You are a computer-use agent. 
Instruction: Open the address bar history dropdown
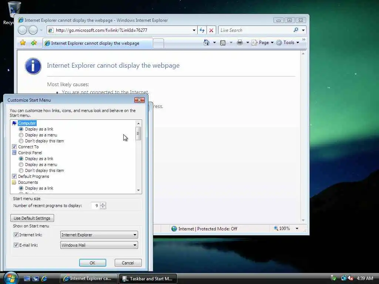[194, 30]
